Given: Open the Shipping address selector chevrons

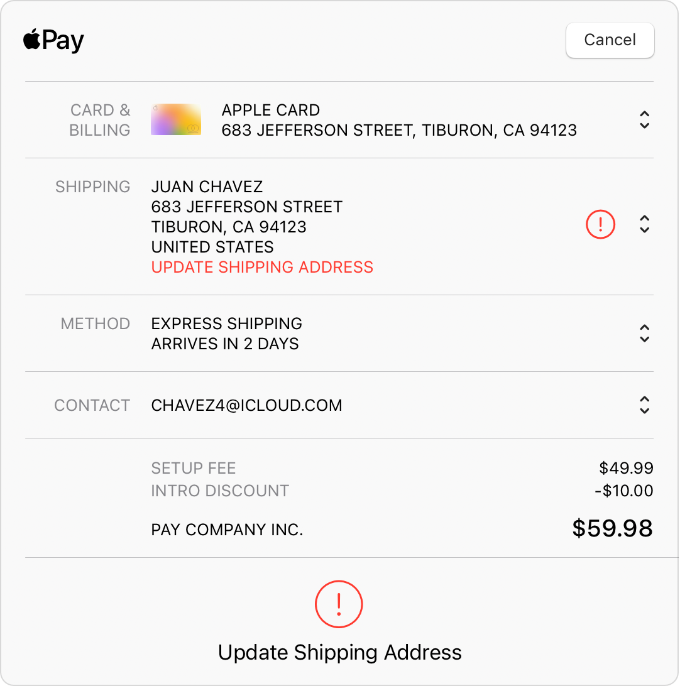Looking at the screenshot, I should click(x=644, y=224).
